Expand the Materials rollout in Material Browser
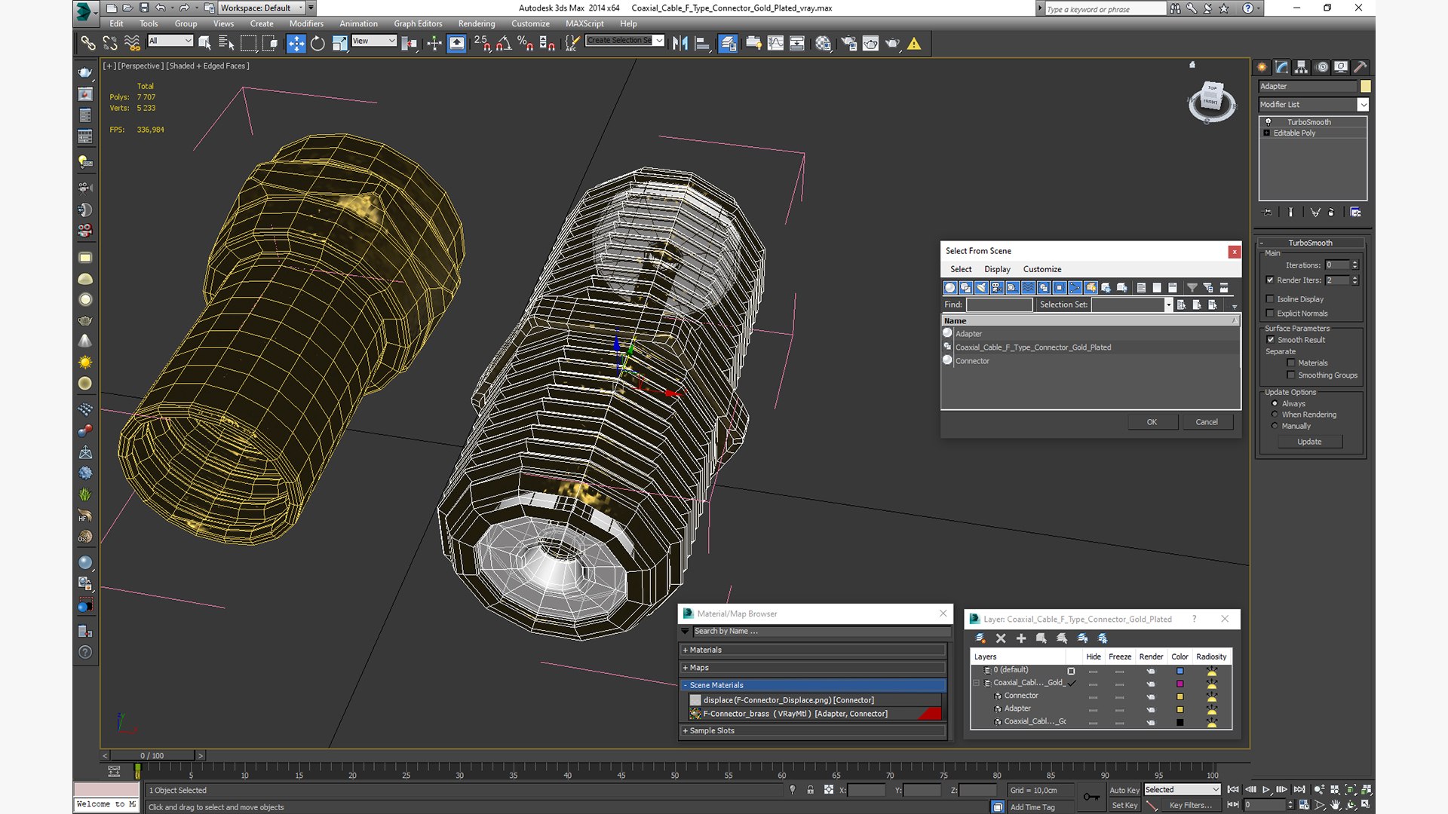This screenshot has height=814, width=1448. (x=705, y=650)
